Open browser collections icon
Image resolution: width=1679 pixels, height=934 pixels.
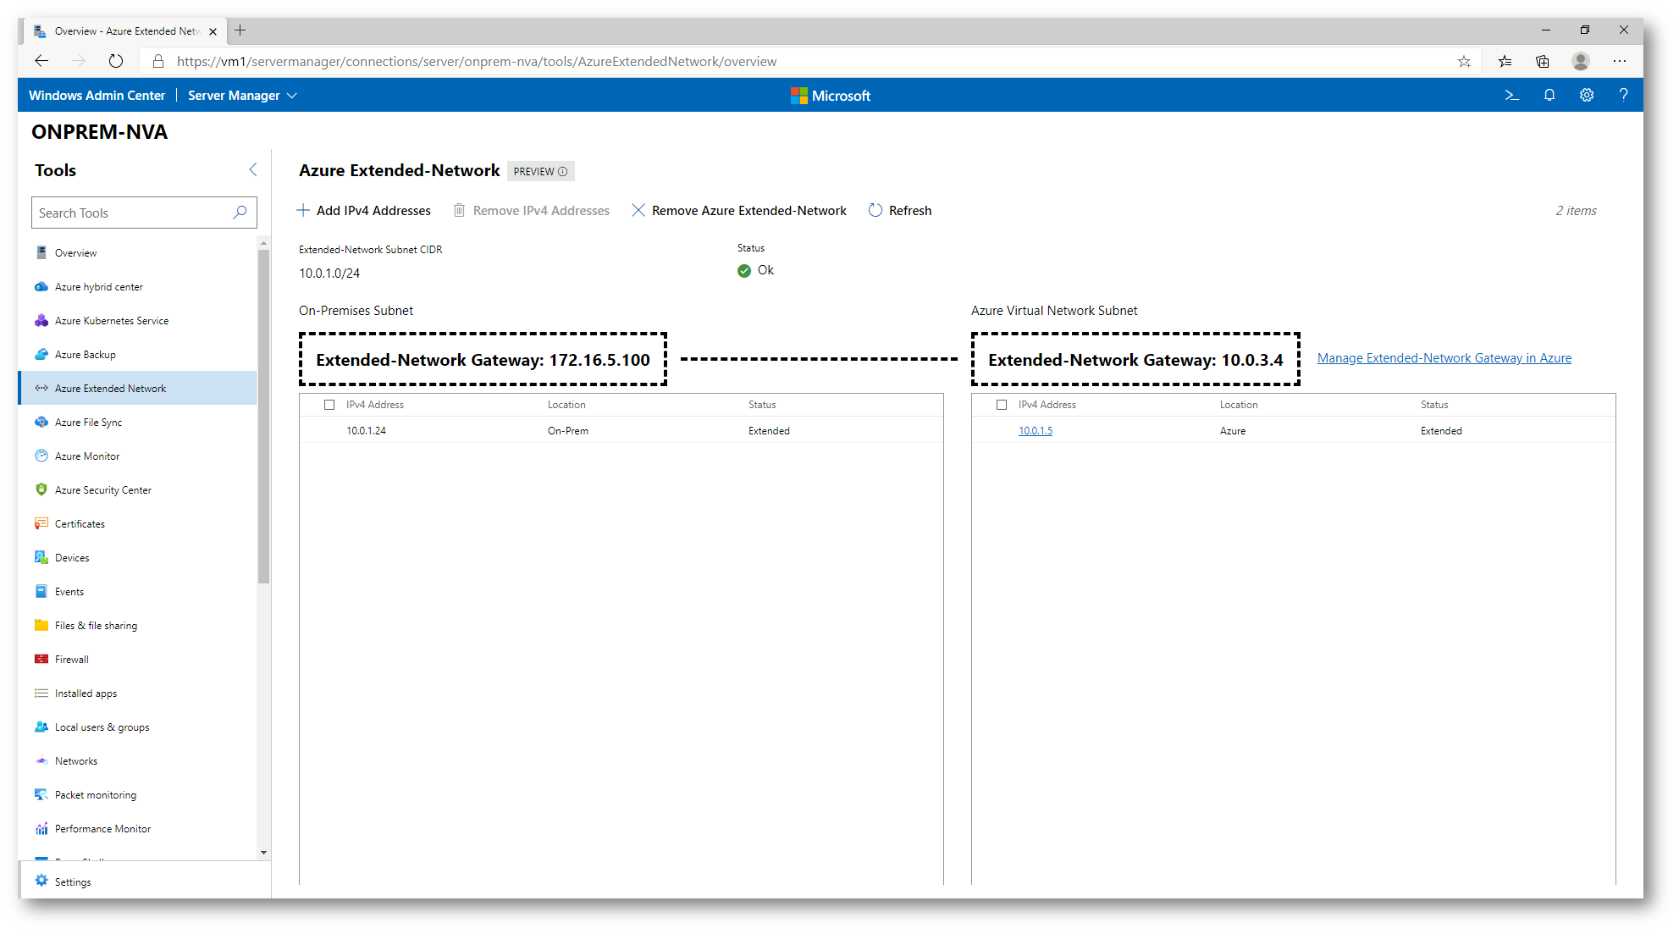coord(1542,61)
